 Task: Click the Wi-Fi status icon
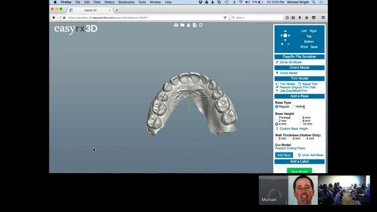point(241,2)
